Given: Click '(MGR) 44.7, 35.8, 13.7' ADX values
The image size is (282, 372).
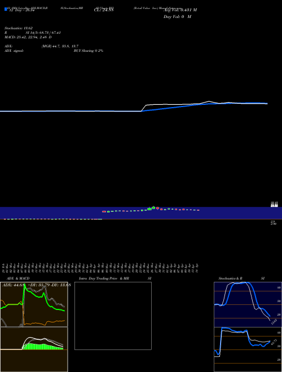Looking at the screenshot, I should coord(60,46).
